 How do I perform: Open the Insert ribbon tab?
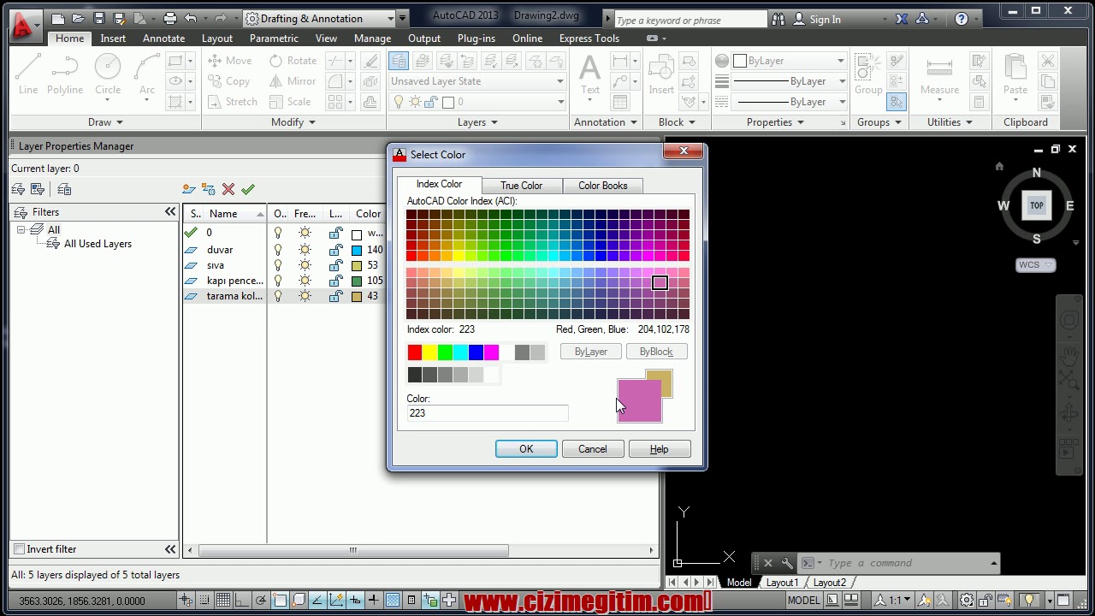click(x=113, y=38)
